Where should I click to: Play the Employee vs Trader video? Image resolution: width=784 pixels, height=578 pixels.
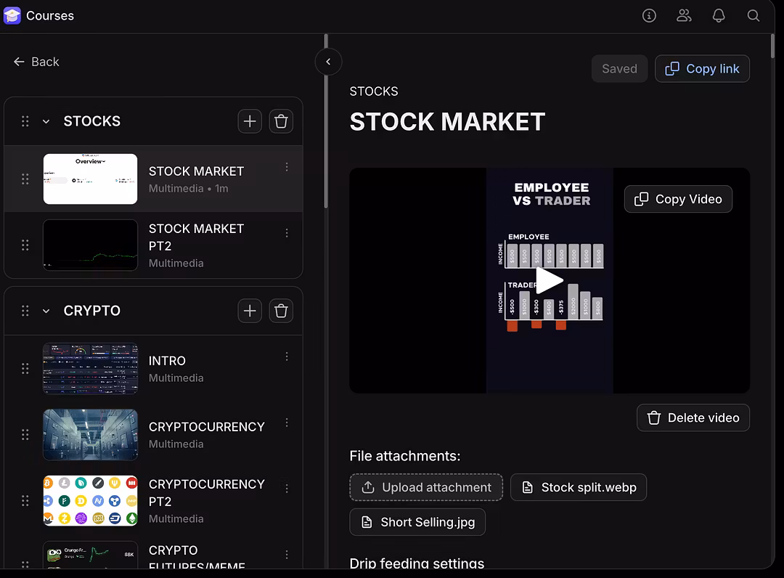550,281
